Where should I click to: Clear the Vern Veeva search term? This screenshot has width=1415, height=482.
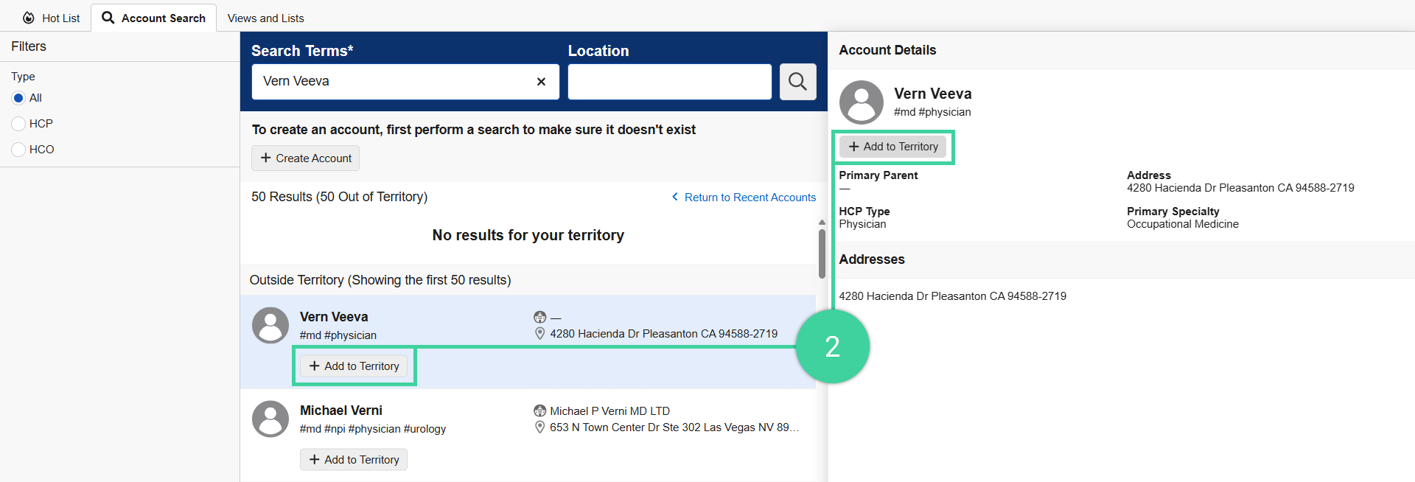tap(541, 82)
